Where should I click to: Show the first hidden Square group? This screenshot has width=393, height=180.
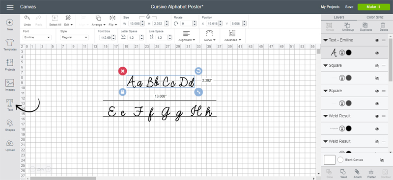click(377, 66)
